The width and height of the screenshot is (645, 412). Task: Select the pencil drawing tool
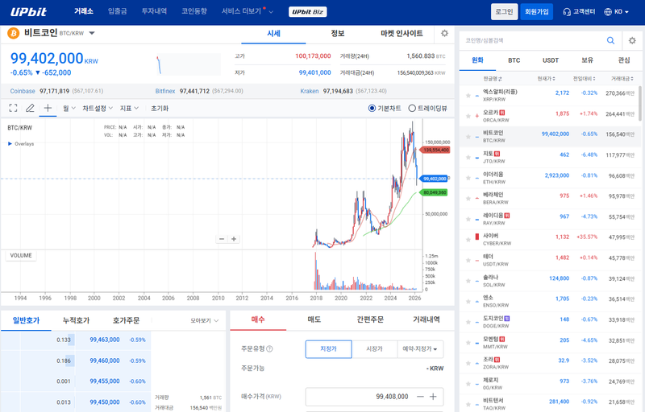click(30, 108)
